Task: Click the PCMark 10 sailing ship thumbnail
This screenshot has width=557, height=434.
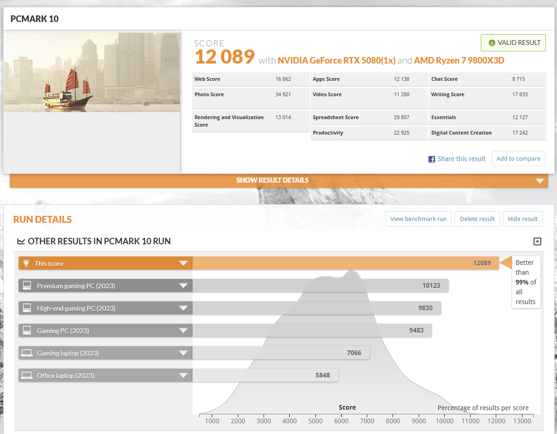Action: tap(92, 72)
